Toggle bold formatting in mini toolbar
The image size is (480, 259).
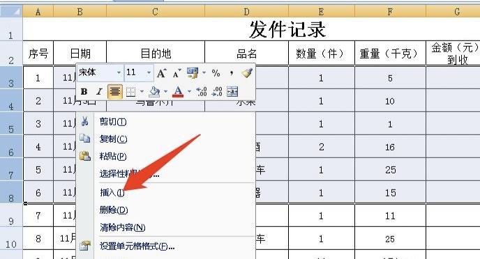84,92
